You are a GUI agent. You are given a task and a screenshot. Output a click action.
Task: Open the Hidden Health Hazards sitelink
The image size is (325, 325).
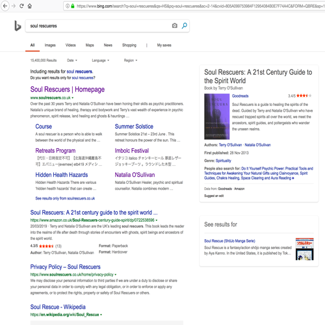click(x=62, y=175)
